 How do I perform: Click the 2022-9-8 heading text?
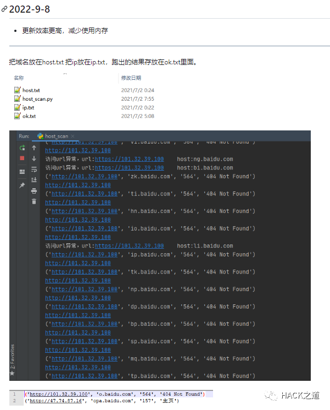pyautogui.click(x=30, y=9)
